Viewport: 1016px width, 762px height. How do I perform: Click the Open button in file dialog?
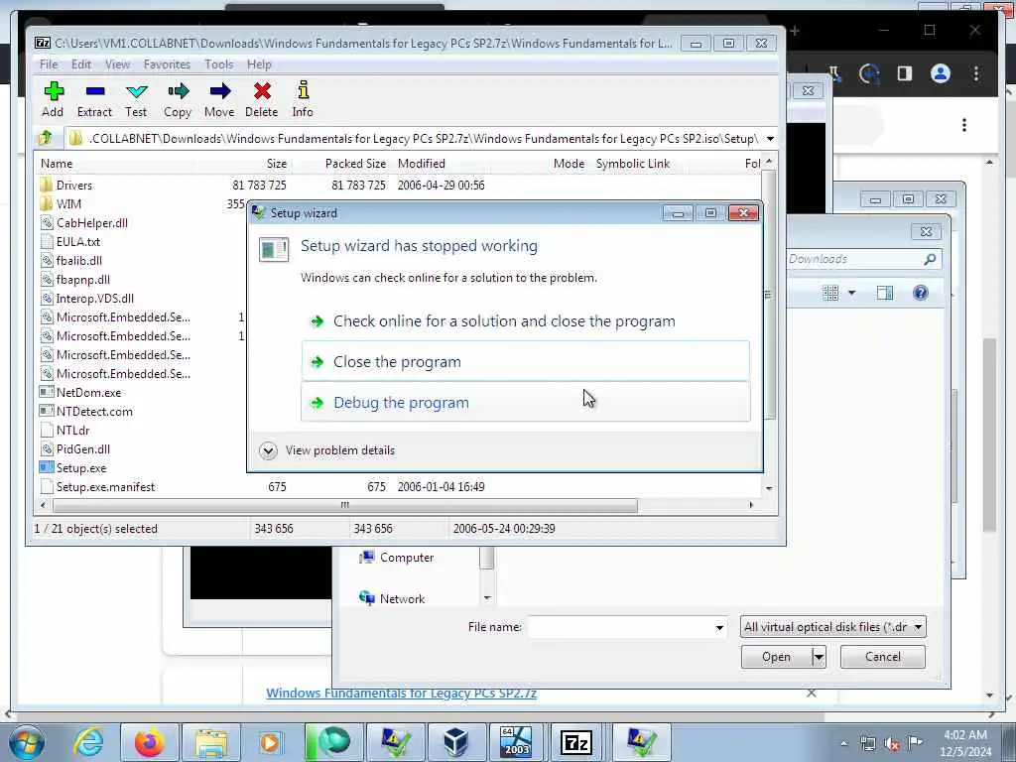pos(776,657)
